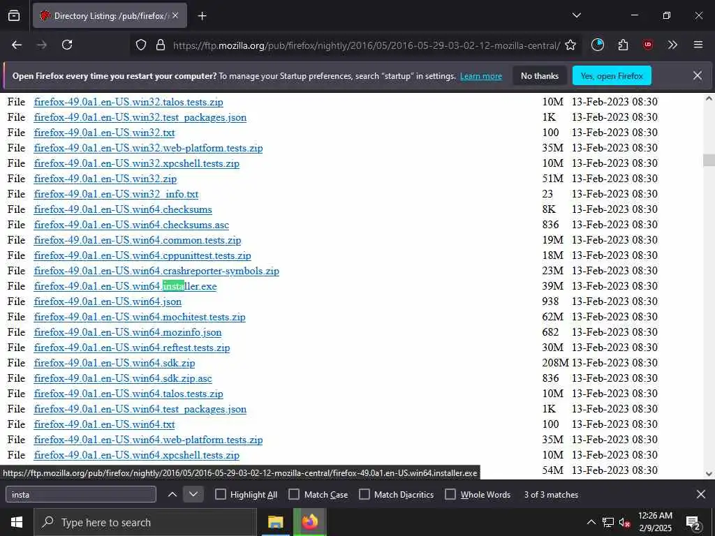Click the 208M size value
The height and width of the screenshot is (536, 715).
555,363
